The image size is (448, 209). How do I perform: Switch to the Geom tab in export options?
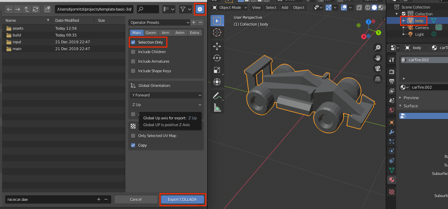coord(151,33)
